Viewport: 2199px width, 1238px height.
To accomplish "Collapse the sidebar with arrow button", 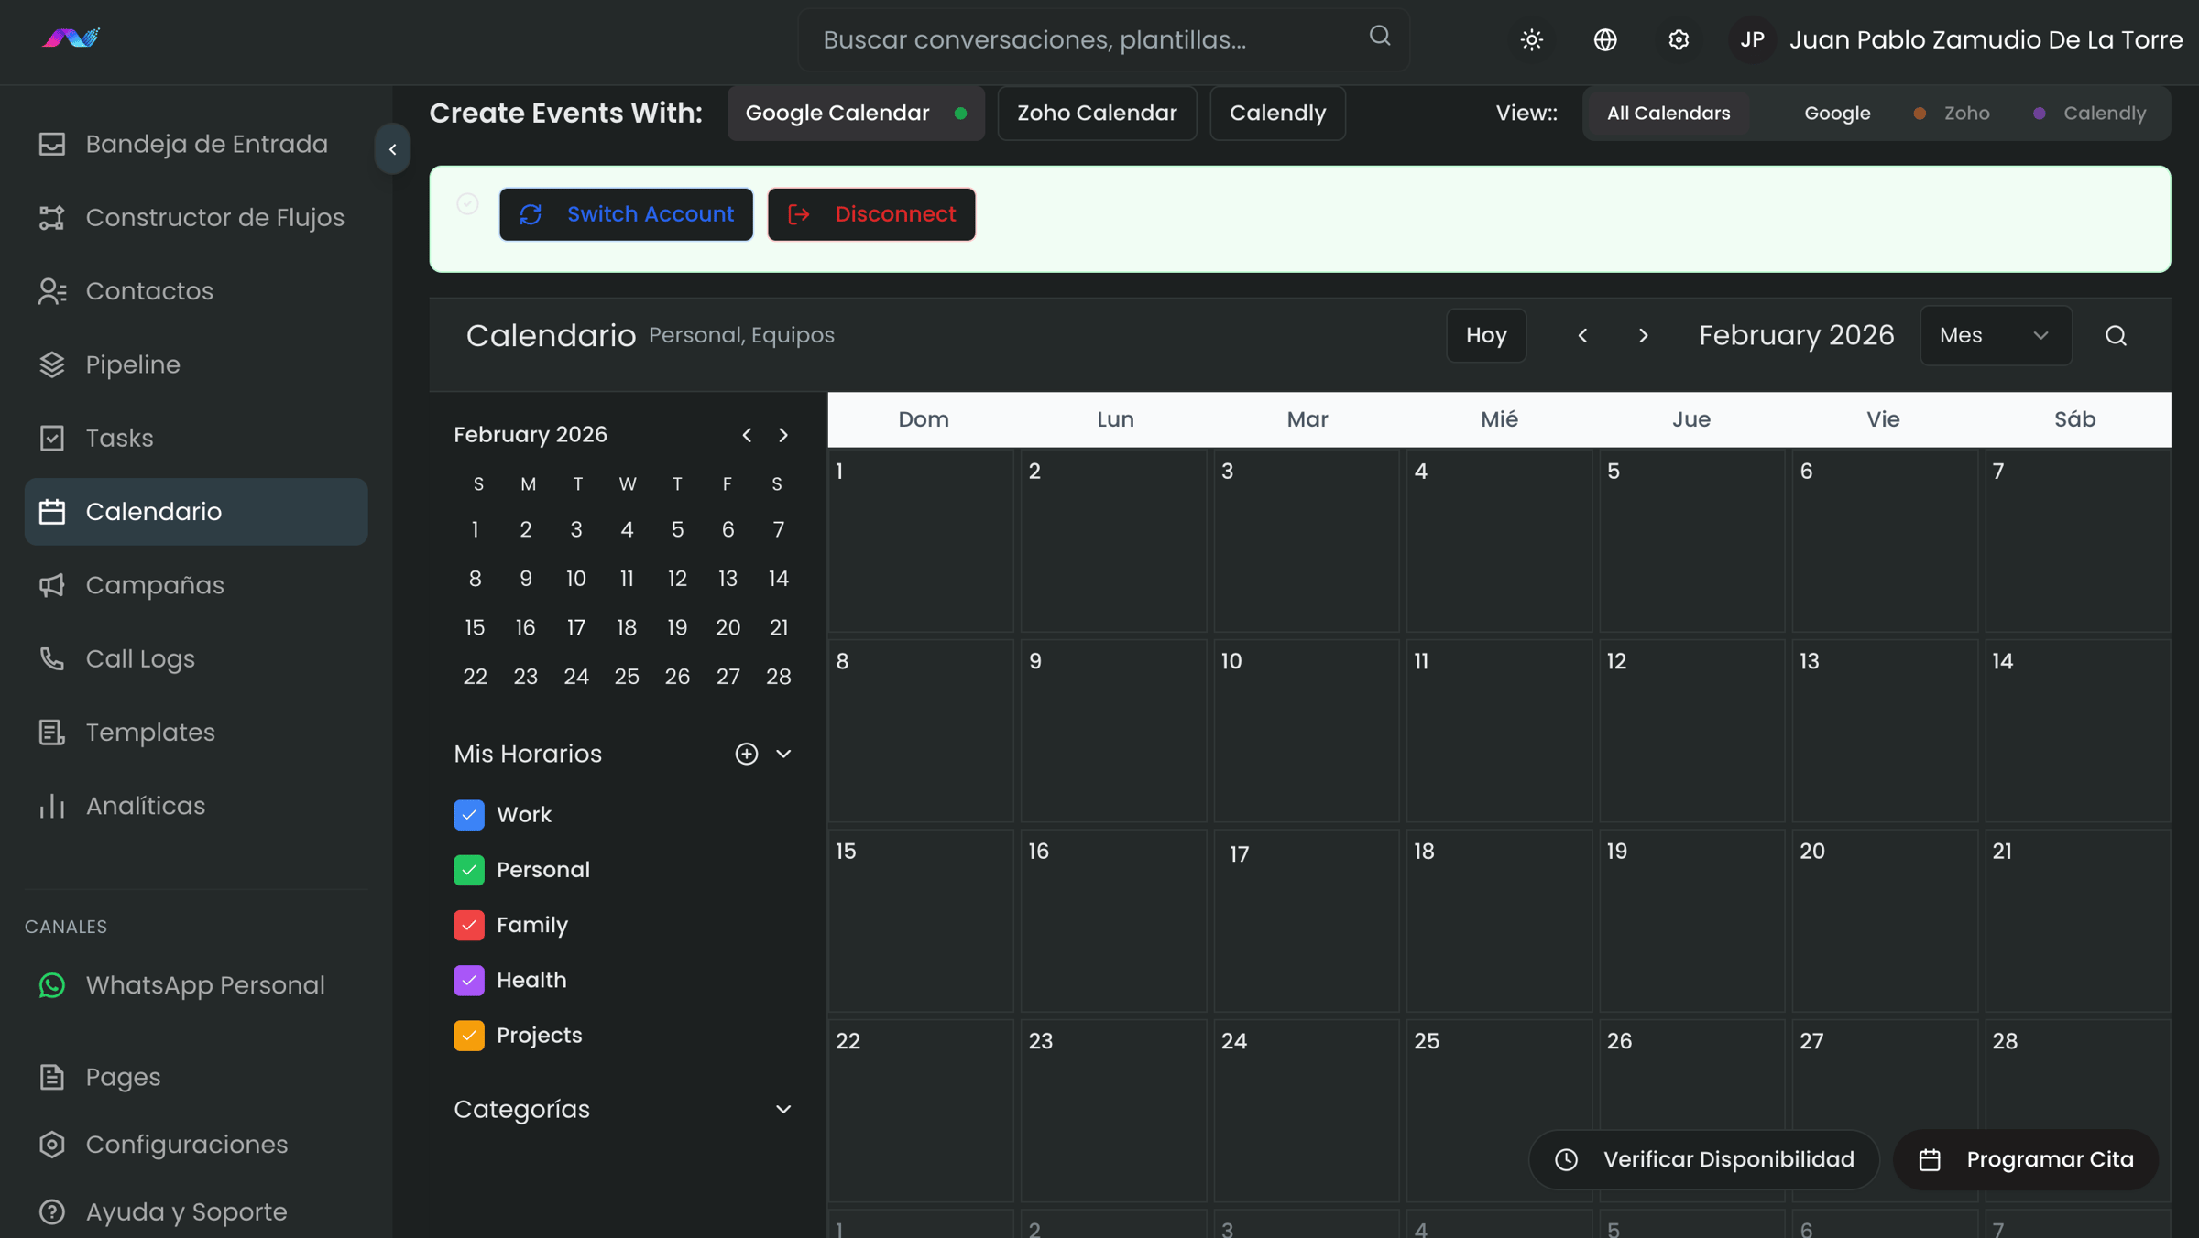I will click(x=392, y=149).
